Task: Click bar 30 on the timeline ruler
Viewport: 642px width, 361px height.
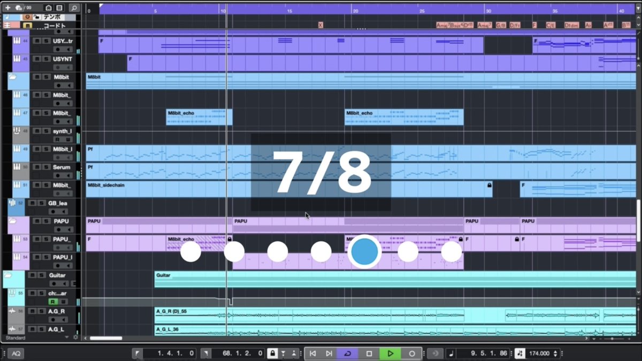Action: [488, 11]
